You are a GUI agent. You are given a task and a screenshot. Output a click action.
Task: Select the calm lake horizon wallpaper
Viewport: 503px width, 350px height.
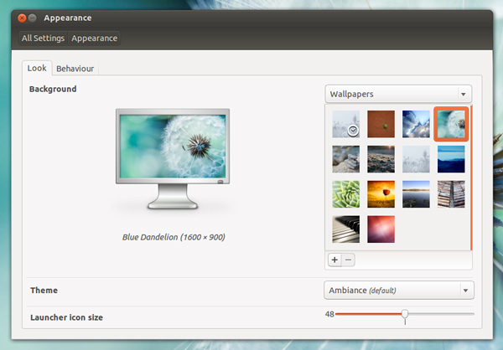tap(416, 194)
